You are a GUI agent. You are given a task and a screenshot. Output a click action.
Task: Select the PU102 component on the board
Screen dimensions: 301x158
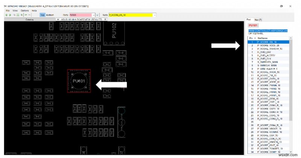pyautogui.click(x=114, y=33)
